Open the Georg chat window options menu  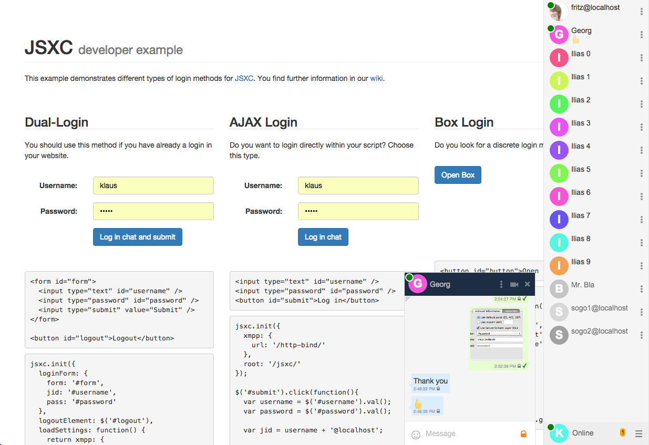coord(501,284)
